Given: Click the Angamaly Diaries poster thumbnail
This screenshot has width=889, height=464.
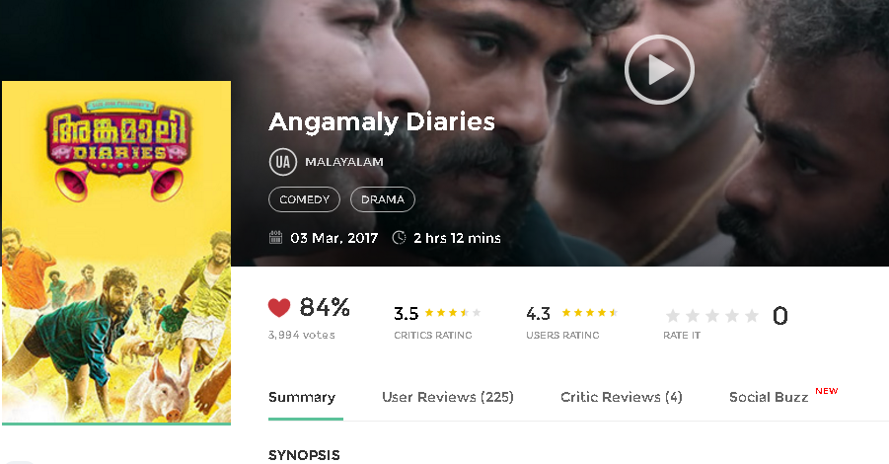Looking at the screenshot, I should (116, 253).
